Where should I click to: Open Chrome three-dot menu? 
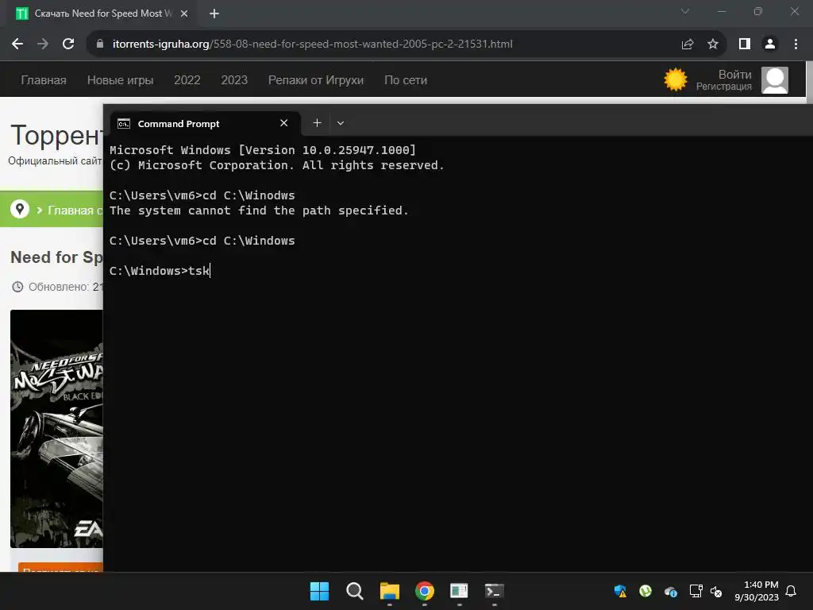[796, 44]
